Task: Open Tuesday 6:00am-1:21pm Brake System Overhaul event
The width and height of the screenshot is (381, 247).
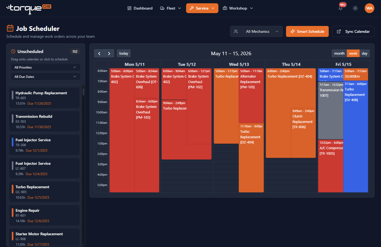Action: [x=199, y=106]
